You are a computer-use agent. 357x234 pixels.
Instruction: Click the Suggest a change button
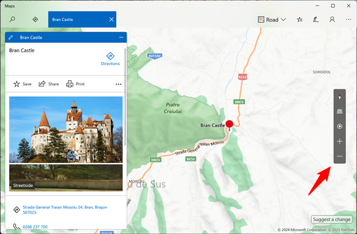[332, 220]
